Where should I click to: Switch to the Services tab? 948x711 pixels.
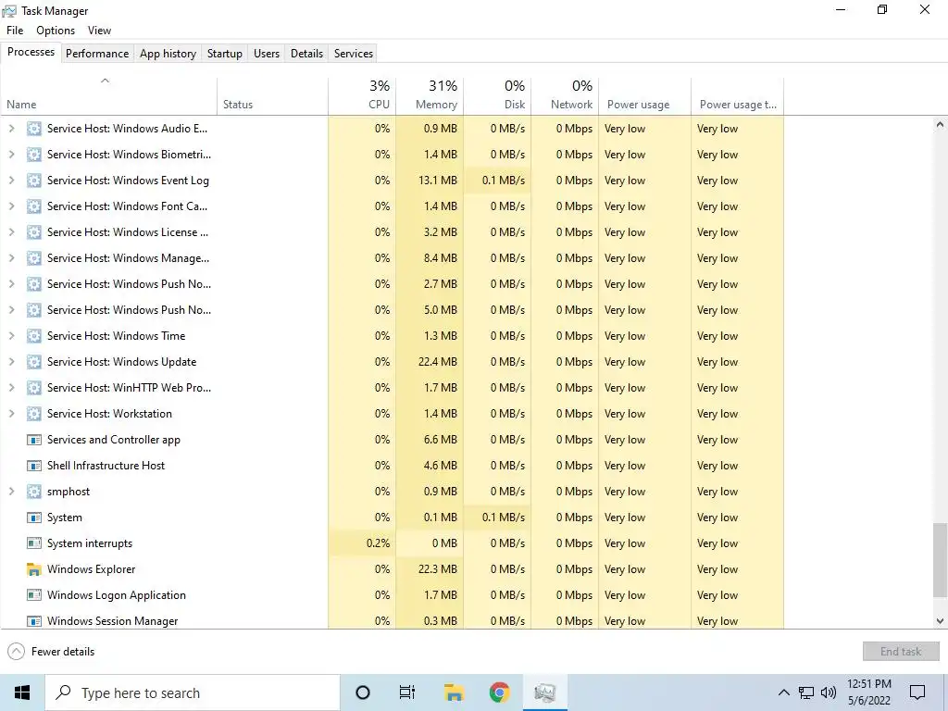point(354,53)
